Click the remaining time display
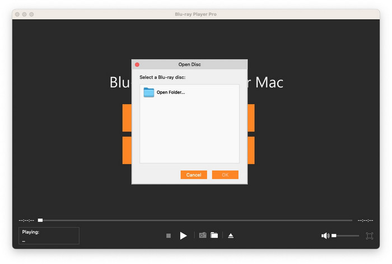The width and height of the screenshot is (392, 264). click(365, 220)
